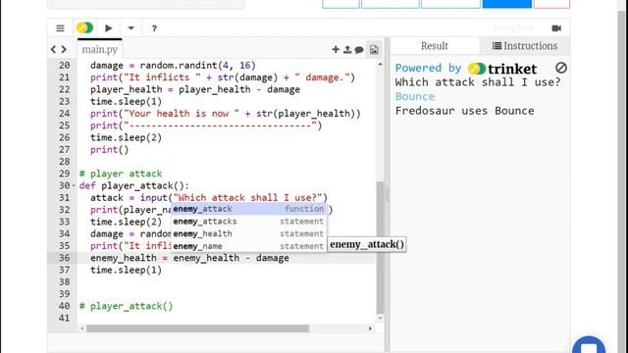
Task: Select the main.py file tab
Action: 100,49
